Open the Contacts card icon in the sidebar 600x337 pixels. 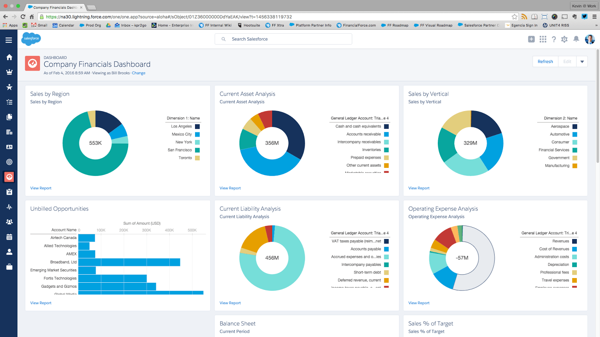[9, 147]
